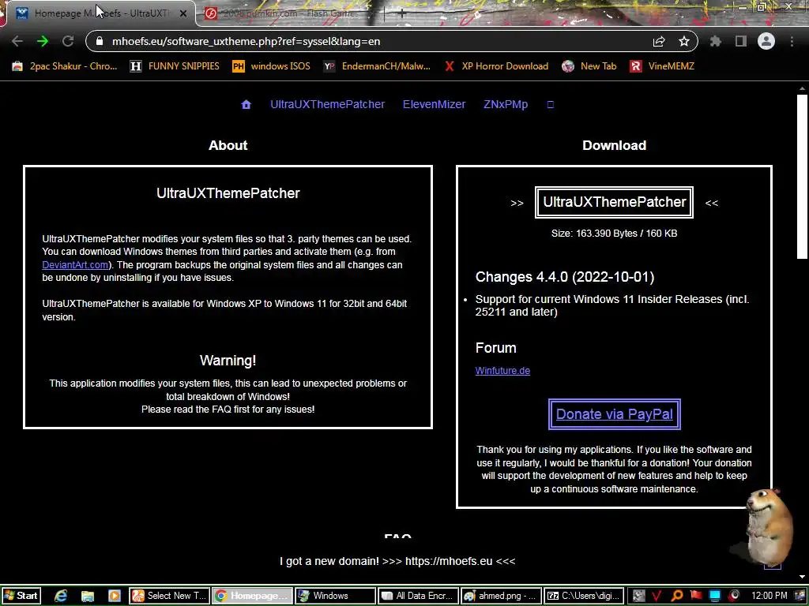Click the address bar URL field

coord(382,41)
